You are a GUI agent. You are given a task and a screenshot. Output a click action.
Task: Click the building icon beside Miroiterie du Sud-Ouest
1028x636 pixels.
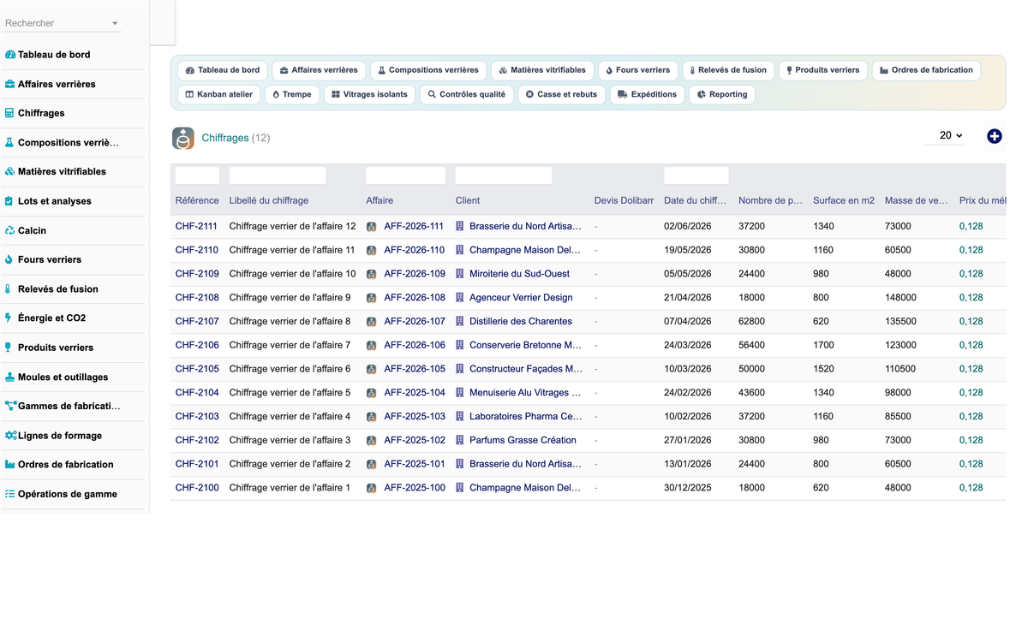(x=460, y=274)
